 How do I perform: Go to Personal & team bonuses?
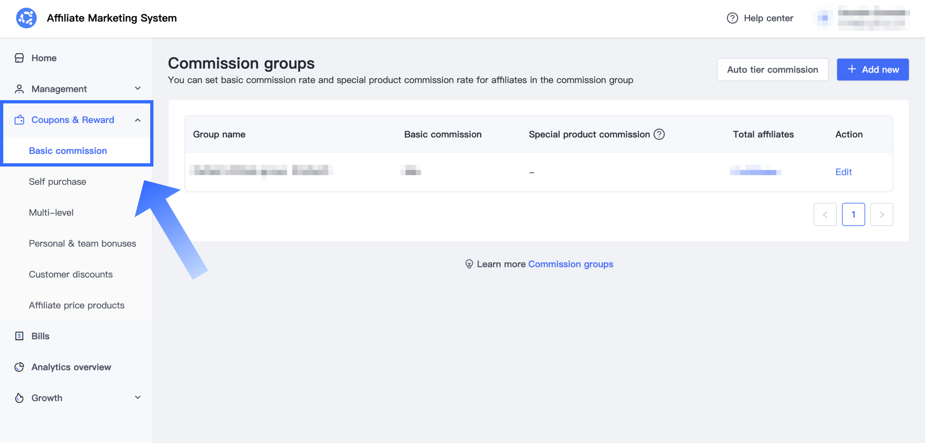point(82,243)
